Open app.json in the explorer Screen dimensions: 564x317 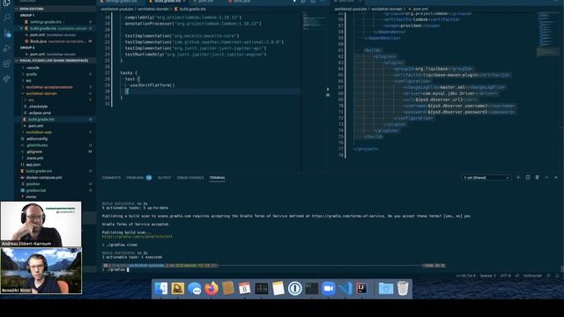pyautogui.click(x=33, y=165)
